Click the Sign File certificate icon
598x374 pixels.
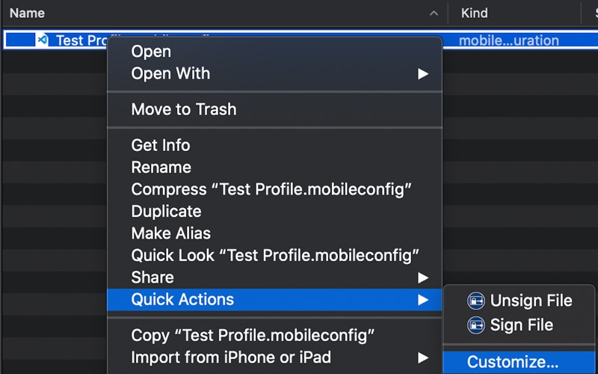click(475, 325)
